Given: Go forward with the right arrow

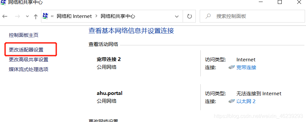Looking at the screenshot, I should tap(17, 16).
